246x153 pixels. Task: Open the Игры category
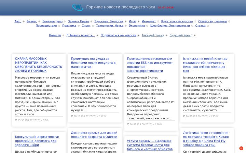(x=133, y=21)
